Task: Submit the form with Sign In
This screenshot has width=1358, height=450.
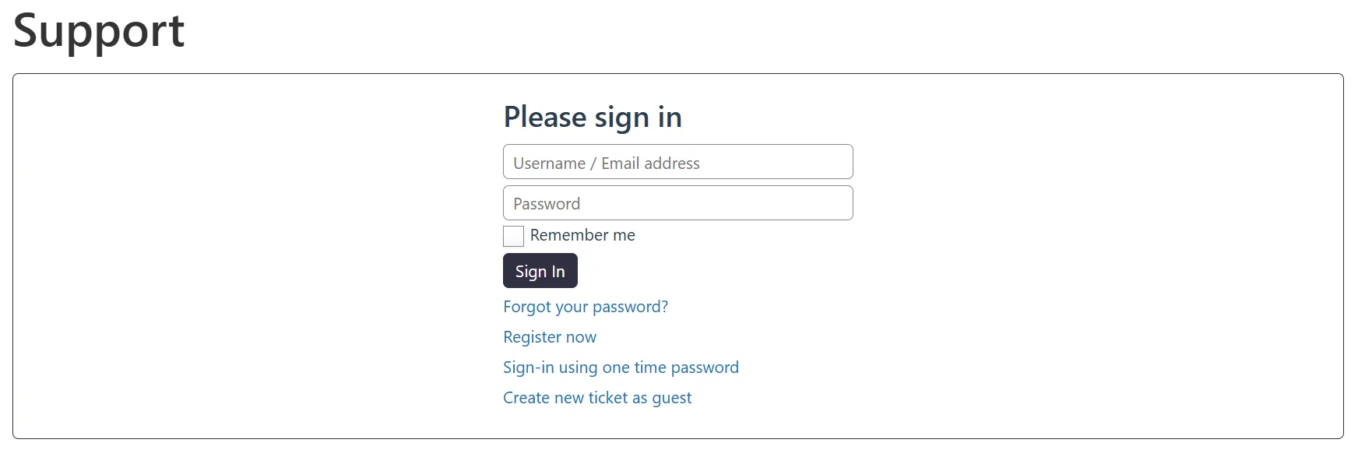Action: coord(540,271)
